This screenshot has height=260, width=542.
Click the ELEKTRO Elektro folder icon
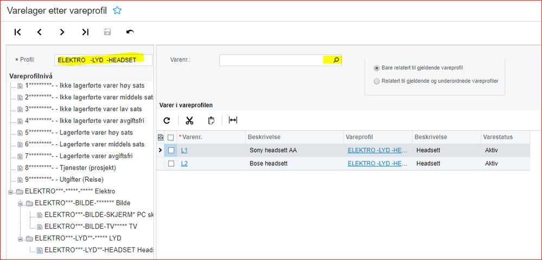(20, 192)
